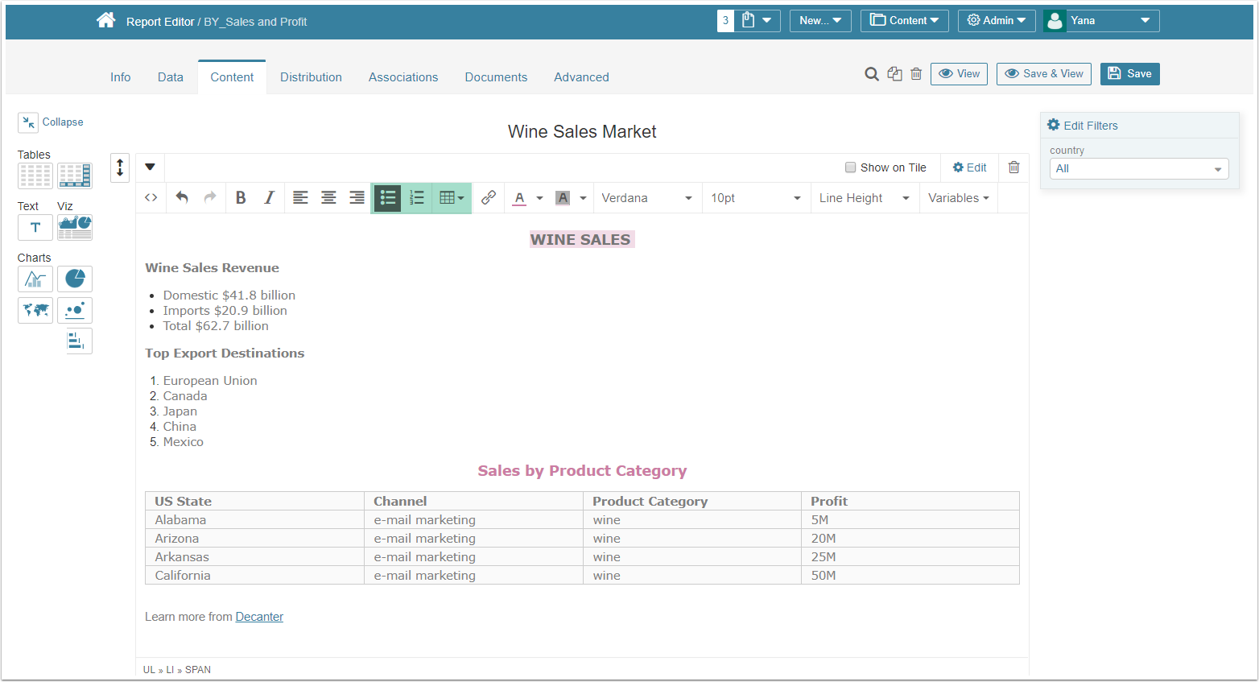1259x682 pixels.
Task: Follow the Decanter hyperlink
Action: [x=259, y=617]
